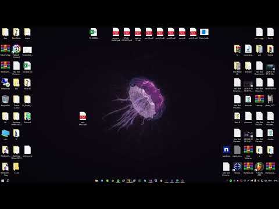Select the green phone folder icon
Viewport: 279px width, 209px height.
[x=27, y=117]
